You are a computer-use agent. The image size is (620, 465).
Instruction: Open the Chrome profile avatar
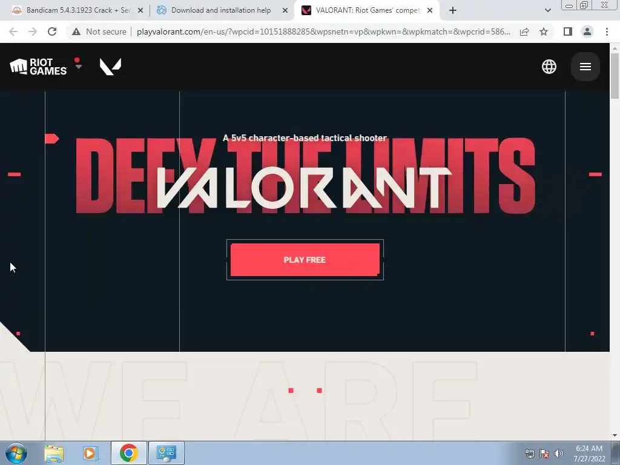(587, 31)
